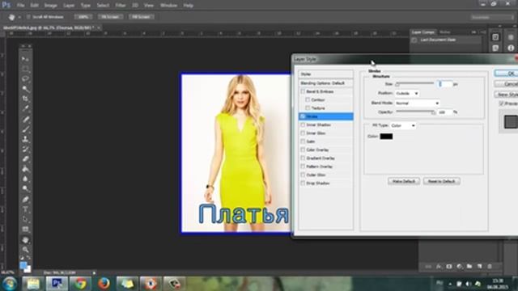This screenshot has height=291, width=518.
Task: Open the Layer menu
Action: (69, 6)
